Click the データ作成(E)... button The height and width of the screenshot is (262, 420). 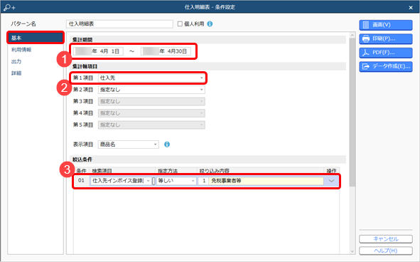386,67
